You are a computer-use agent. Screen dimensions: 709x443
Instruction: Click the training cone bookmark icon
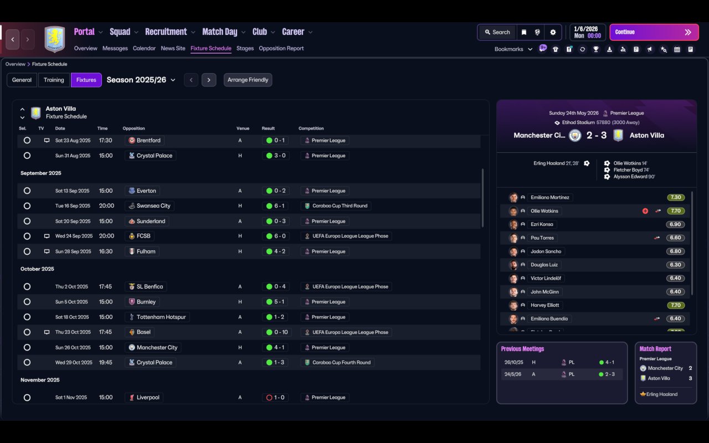tap(609, 49)
